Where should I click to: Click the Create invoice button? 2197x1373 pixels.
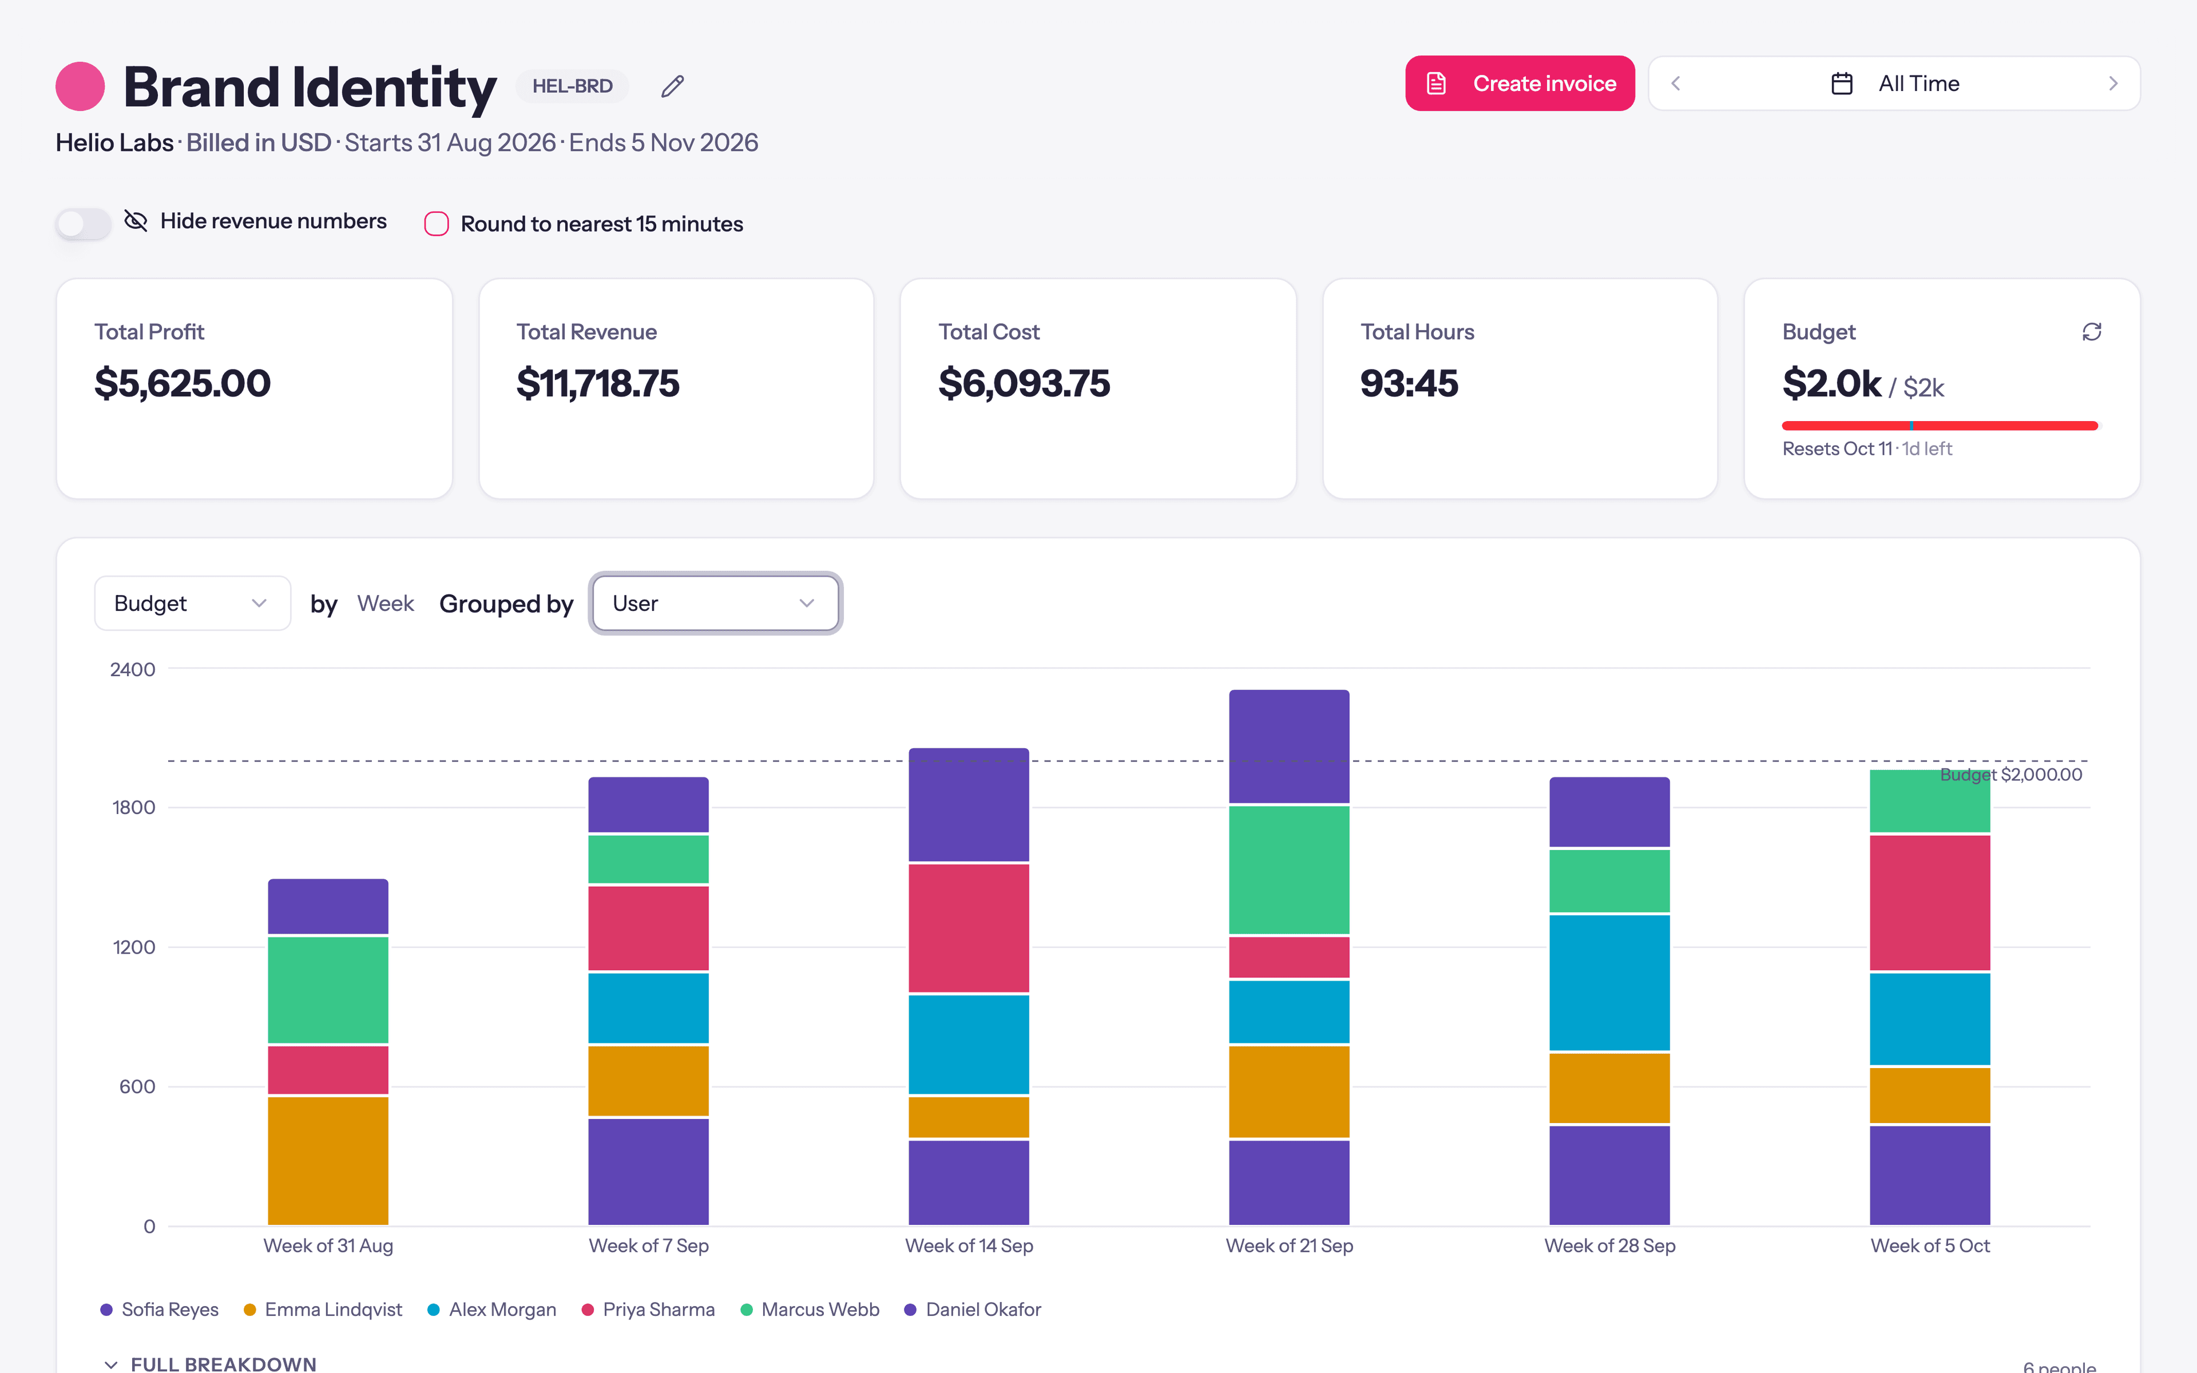coord(1520,84)
